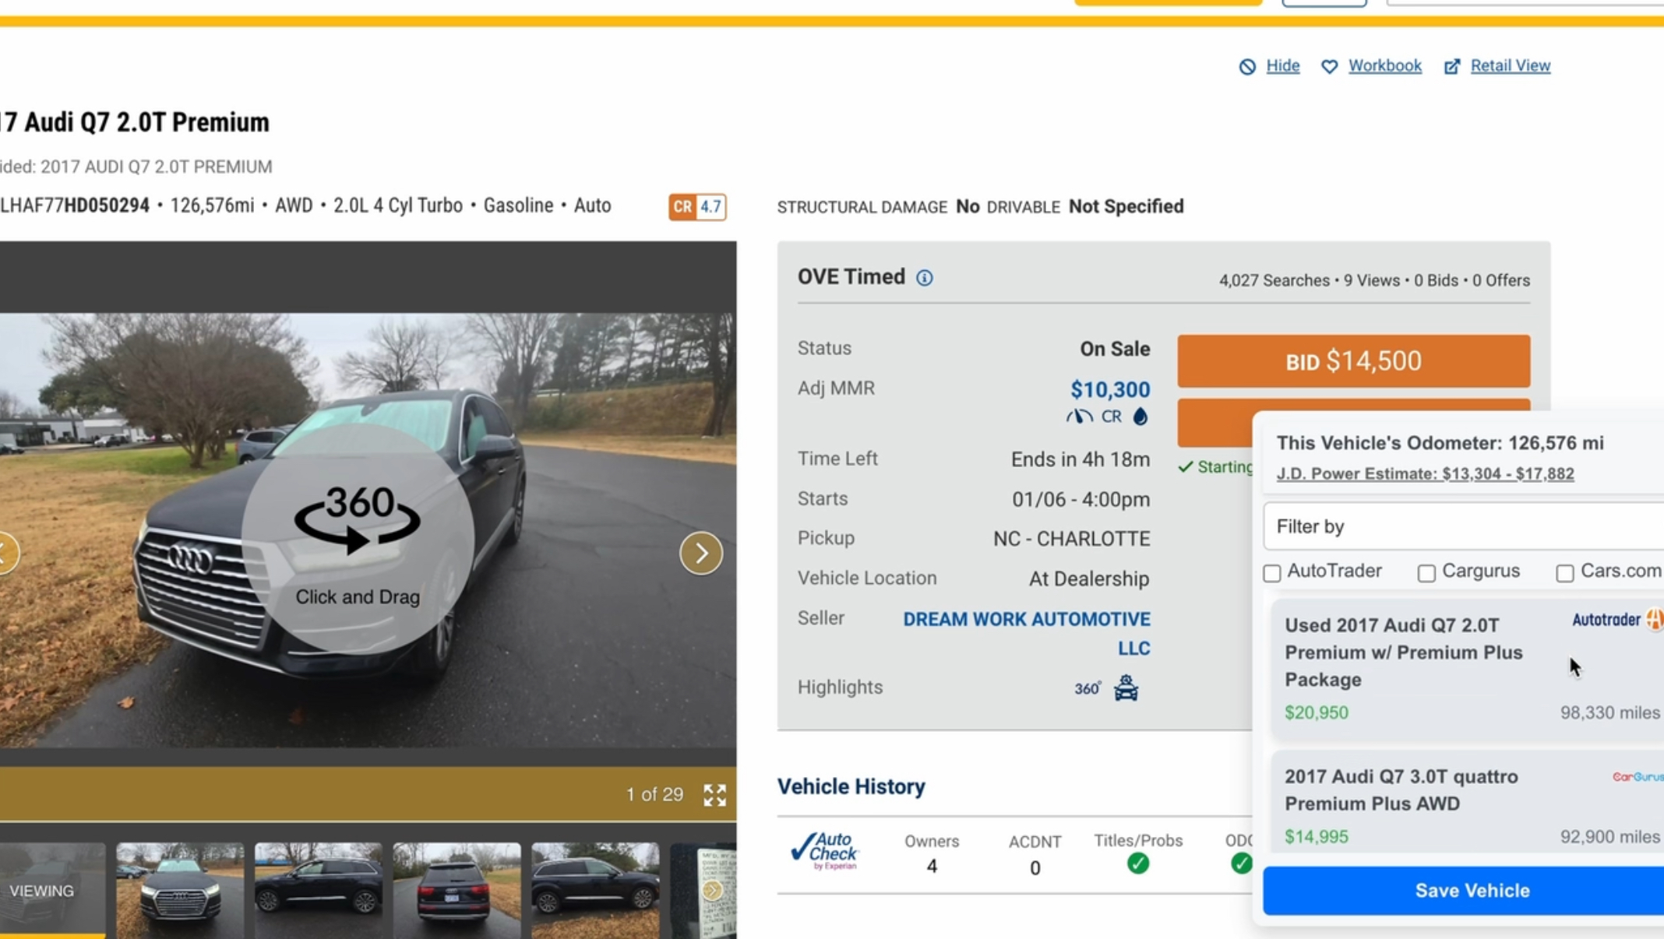The image size is (1664, 939).
Task: Click the Retail View external link icon
Action: (x=1452, y=67)
